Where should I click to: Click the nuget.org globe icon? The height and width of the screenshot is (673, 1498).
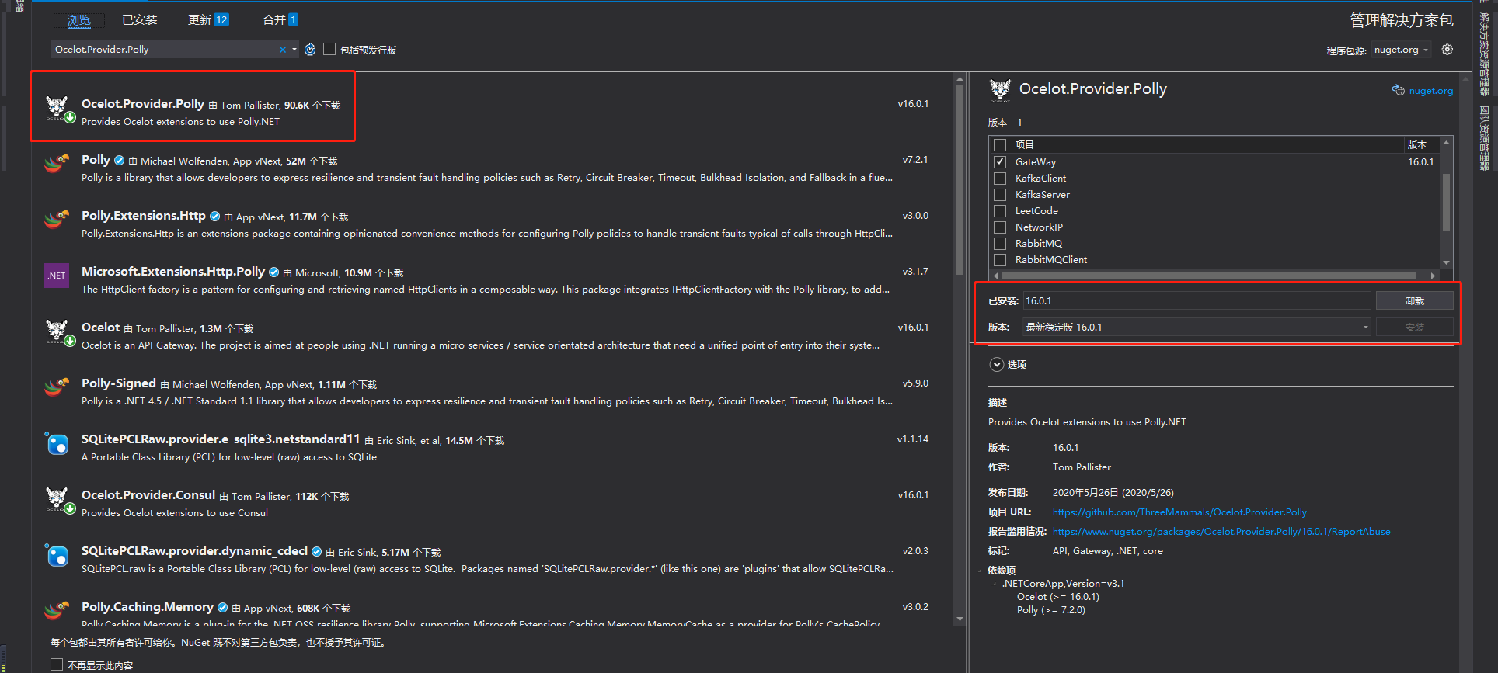pos(1398,90)
